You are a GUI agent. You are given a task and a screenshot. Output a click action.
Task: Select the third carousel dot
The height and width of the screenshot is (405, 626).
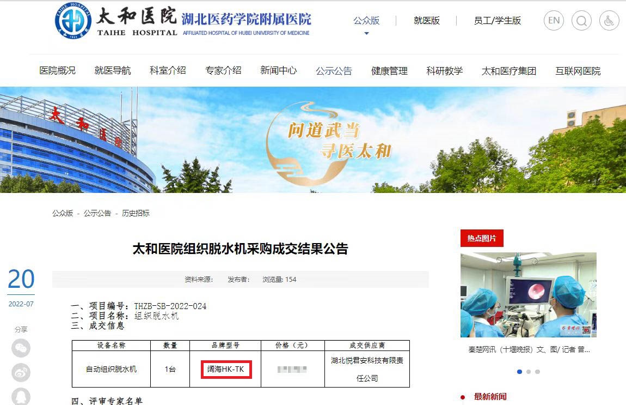pos(537,372)
